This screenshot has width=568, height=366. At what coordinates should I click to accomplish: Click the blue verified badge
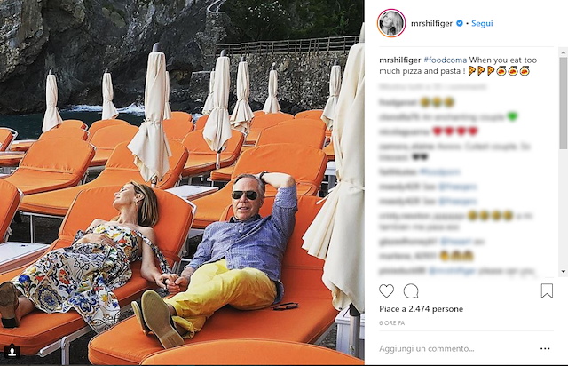coord(460,23)
